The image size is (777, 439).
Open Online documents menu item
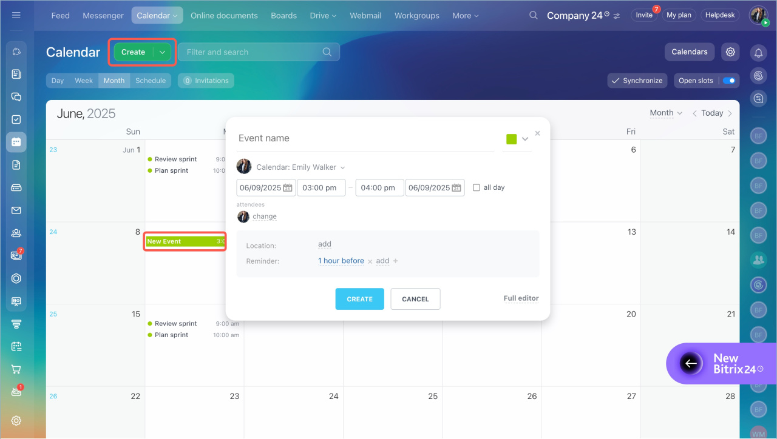click(x=224, y=16)
